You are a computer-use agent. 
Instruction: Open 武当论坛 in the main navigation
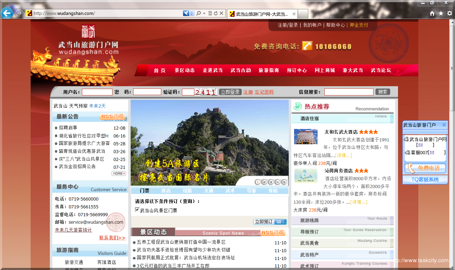[381, 71]
